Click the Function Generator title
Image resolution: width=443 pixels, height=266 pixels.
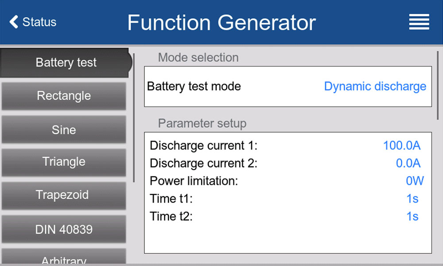coord(221,22)
